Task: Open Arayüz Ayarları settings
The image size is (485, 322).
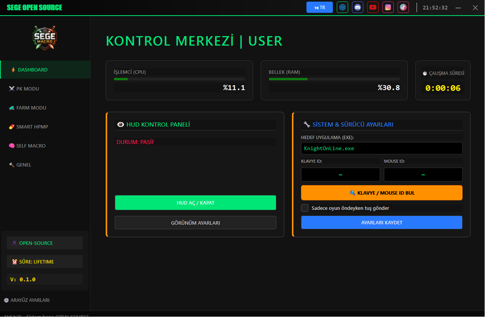Action: pyautogui.click(x=27, y=300)
